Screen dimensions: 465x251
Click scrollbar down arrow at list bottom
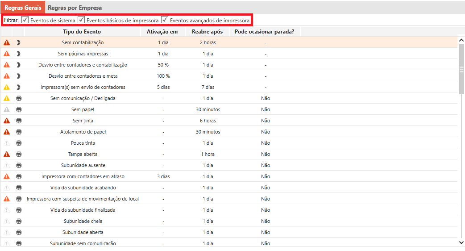point(461,242)
